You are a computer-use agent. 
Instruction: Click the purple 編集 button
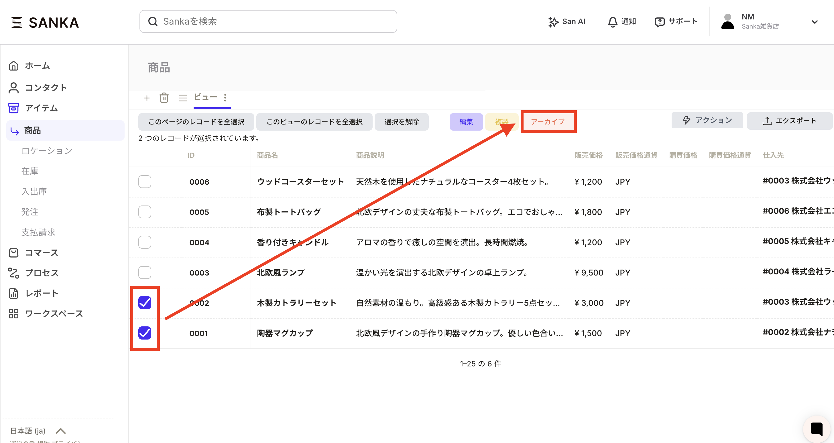pyautogui.click(x=466, y=122)
